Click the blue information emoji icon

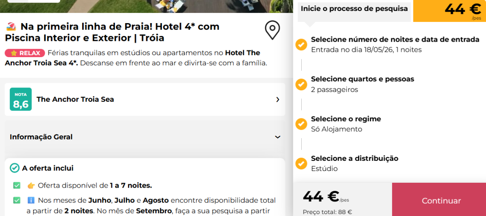pos(31,200)
